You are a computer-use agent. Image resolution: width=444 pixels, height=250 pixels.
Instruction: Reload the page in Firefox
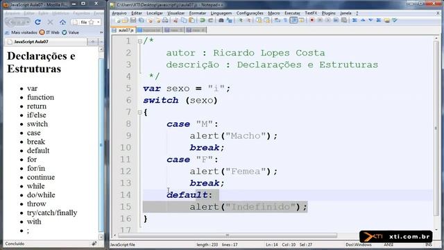click(37, 22)
